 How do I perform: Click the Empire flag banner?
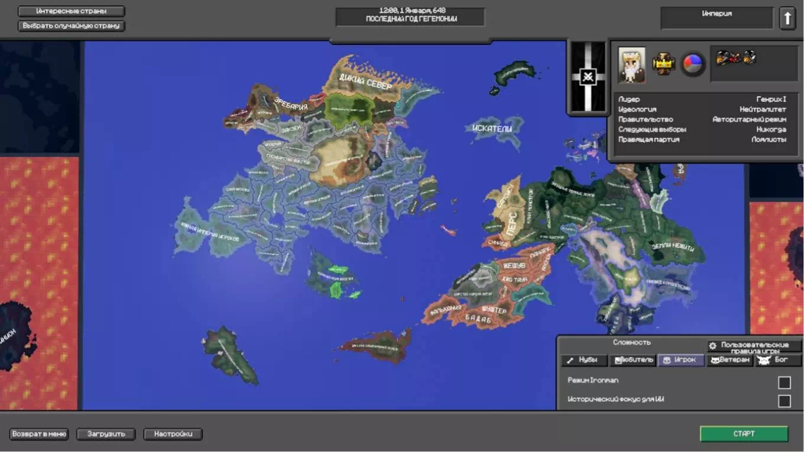pos(588,77)
